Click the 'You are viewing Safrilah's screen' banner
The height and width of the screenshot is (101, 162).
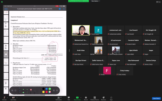[78, 1]
